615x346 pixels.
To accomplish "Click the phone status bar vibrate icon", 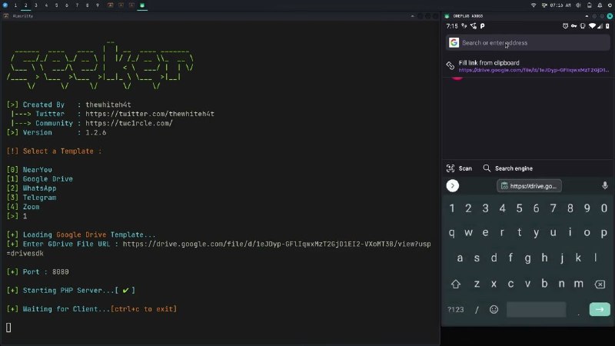I will pyautogui.click(x=583, y=26).
